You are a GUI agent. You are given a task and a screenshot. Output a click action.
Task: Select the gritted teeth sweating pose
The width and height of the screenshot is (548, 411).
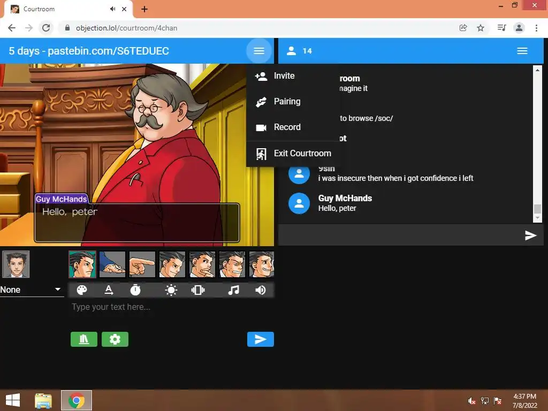(232, 264)
